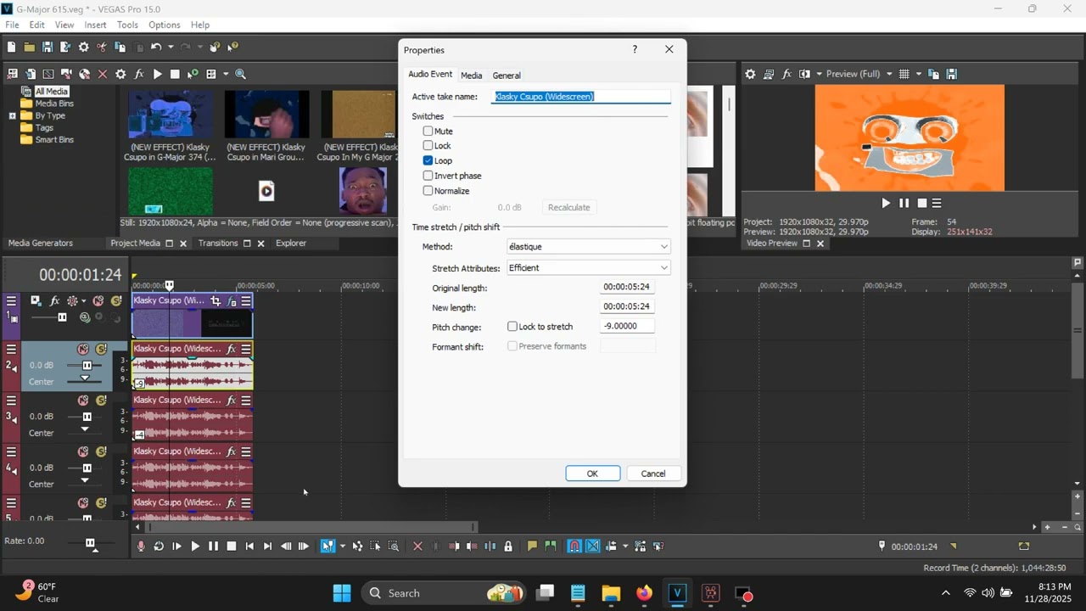Click the Normal Edit Tool in timeline toolbar
Viewport: 1086px width, 611px height.
click(327, 547)
